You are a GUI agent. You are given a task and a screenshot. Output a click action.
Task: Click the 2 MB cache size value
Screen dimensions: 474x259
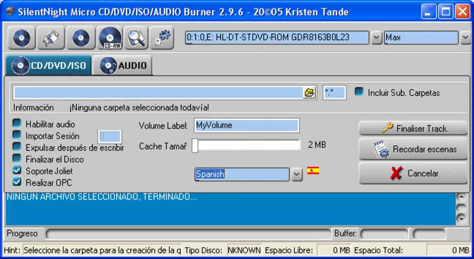[317, 145]
